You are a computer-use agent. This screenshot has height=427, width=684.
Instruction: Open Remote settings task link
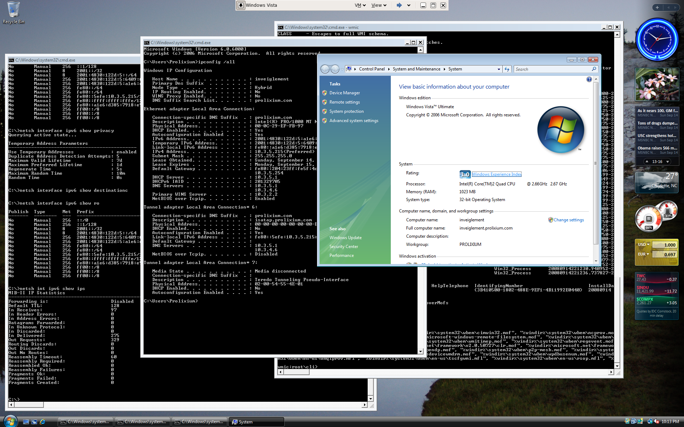[344, 102]
